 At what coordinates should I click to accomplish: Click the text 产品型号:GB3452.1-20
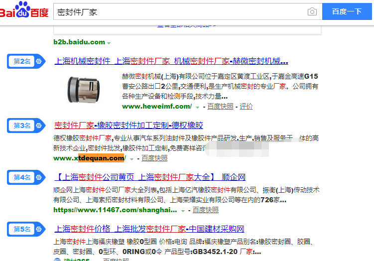(x=201, y=252)
